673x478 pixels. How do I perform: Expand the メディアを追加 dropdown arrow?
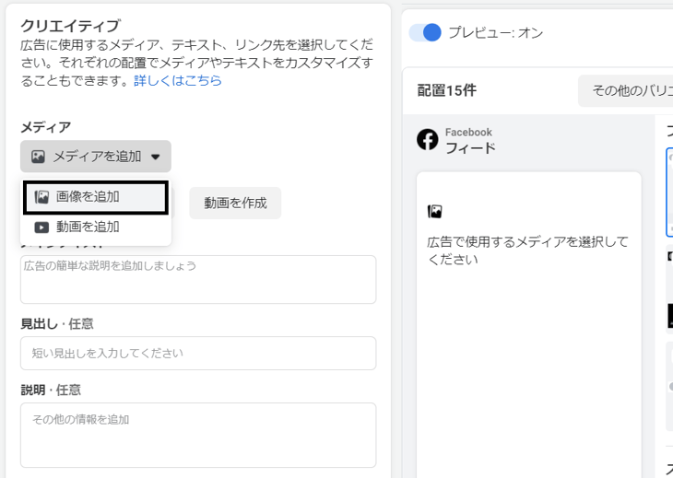click(156, 157)
